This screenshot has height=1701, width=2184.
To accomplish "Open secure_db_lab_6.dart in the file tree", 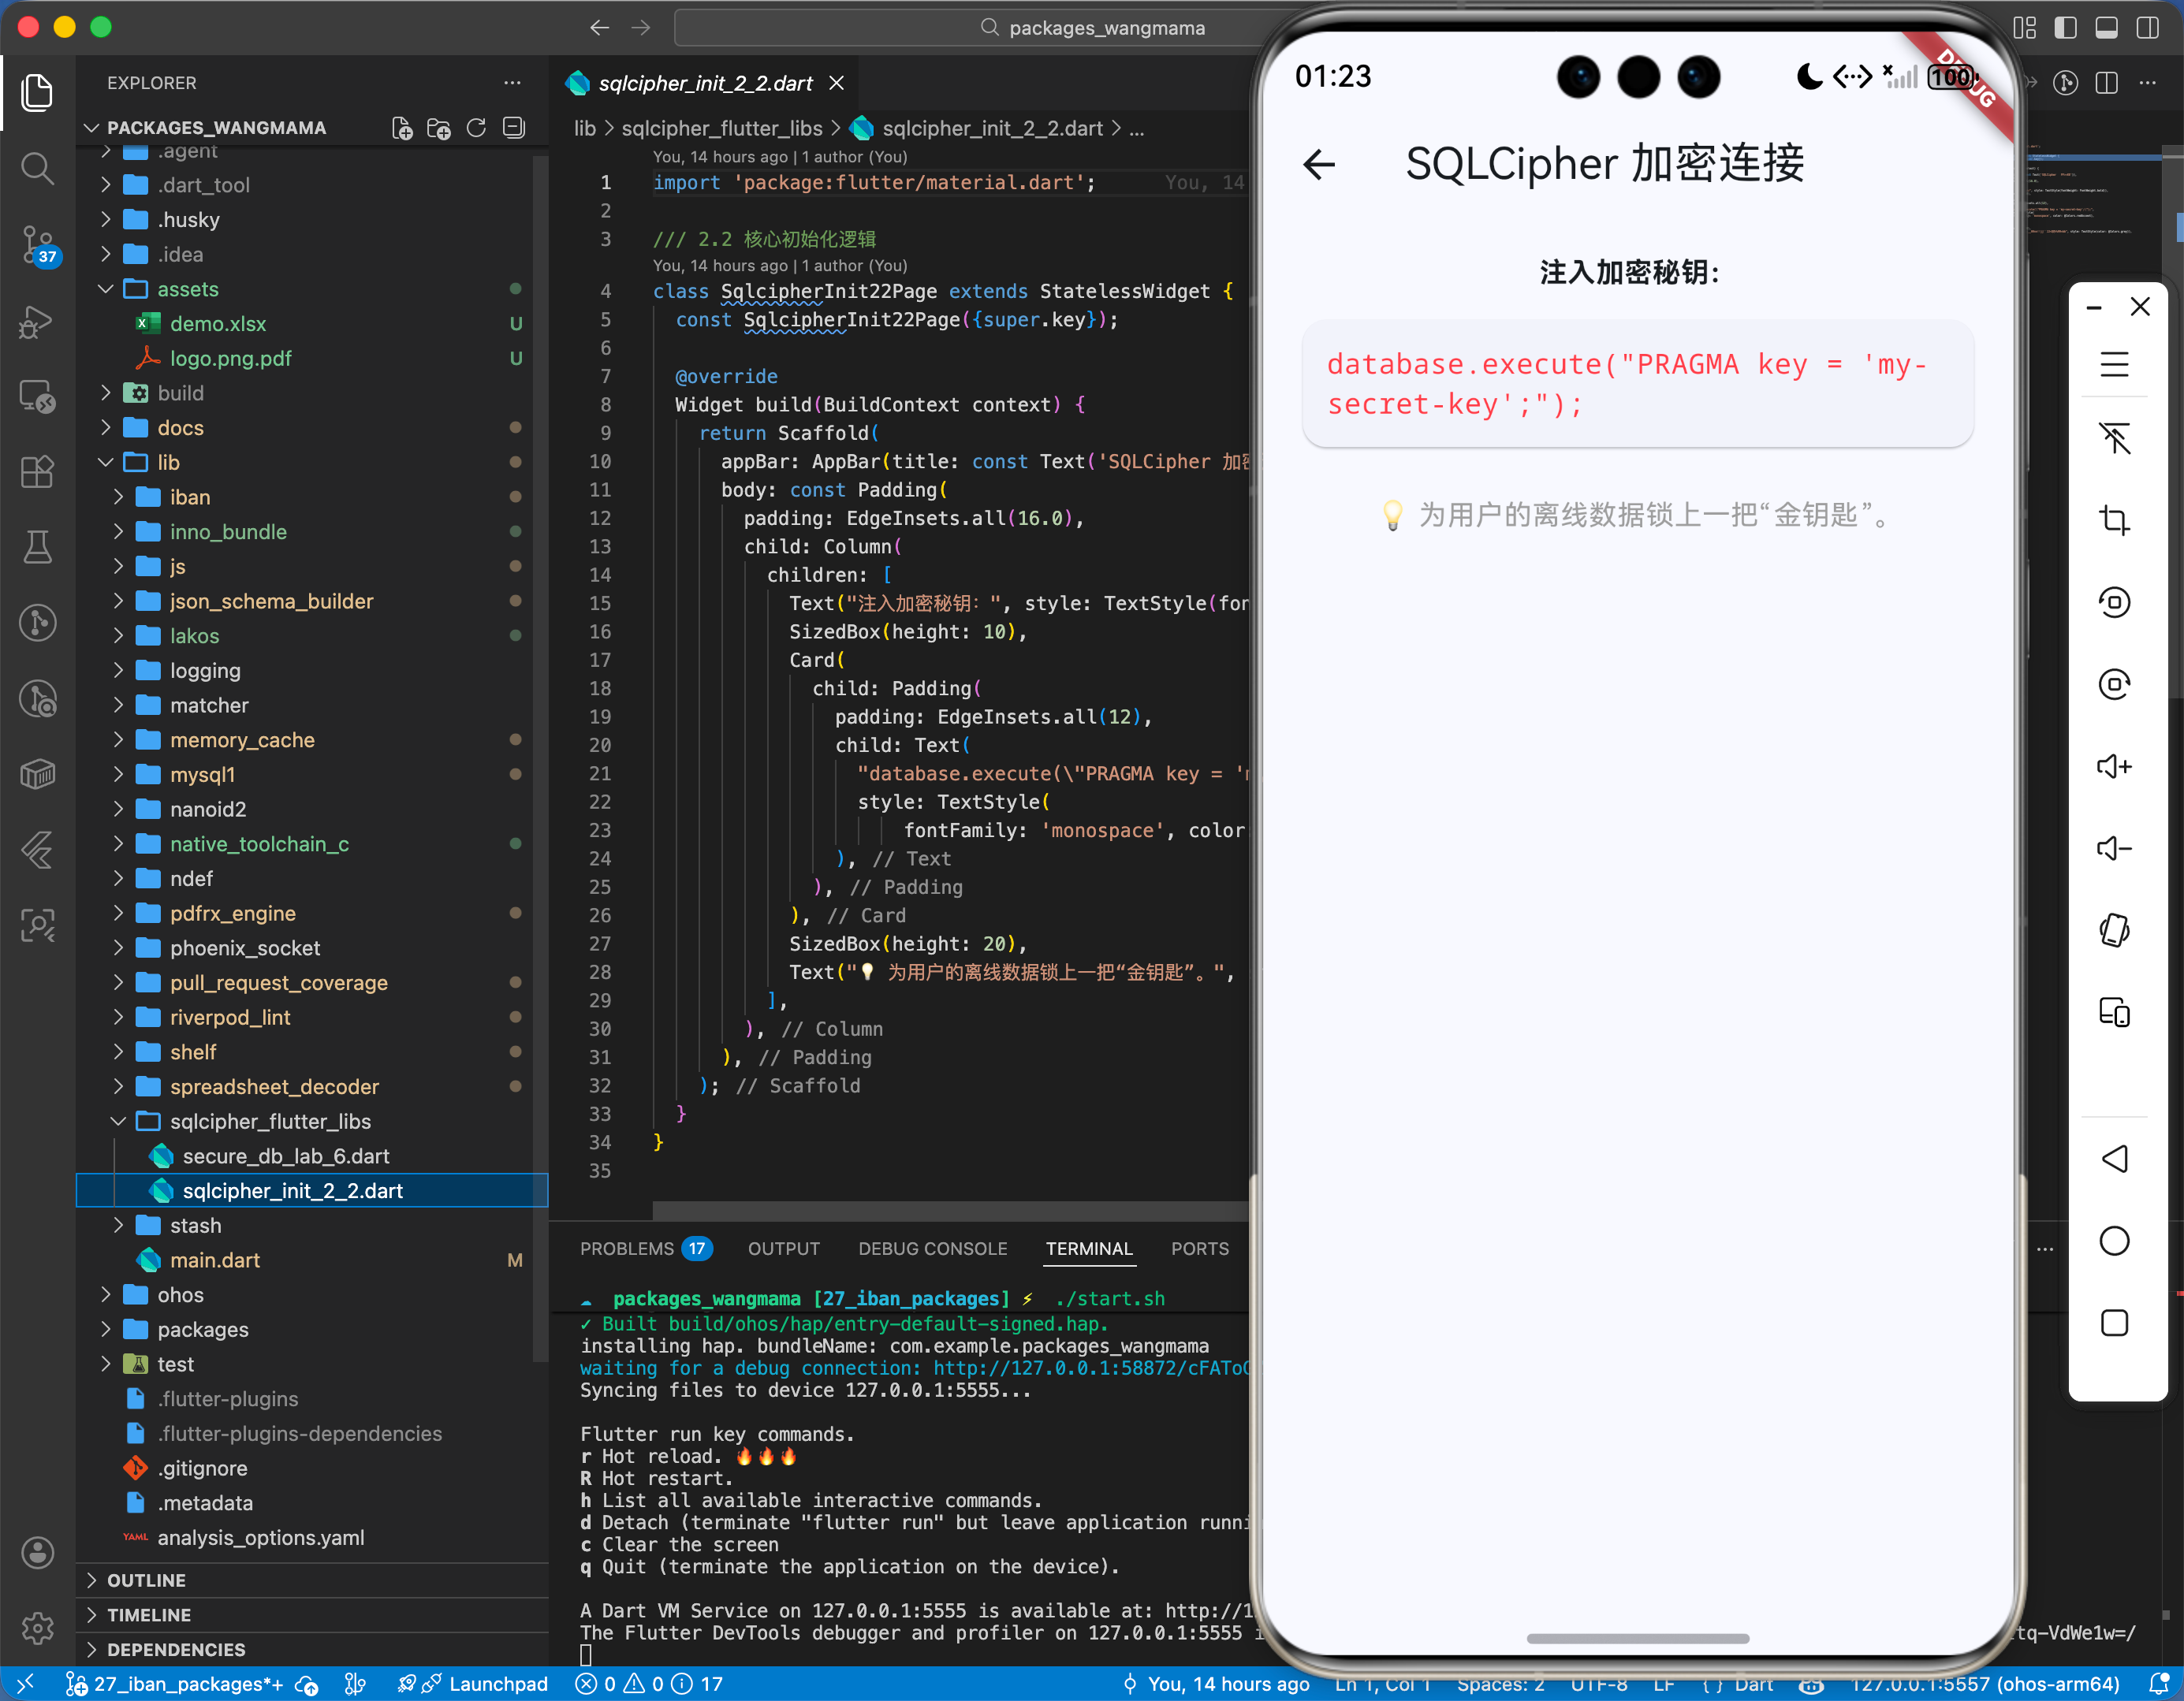I will pos(313,1156).
